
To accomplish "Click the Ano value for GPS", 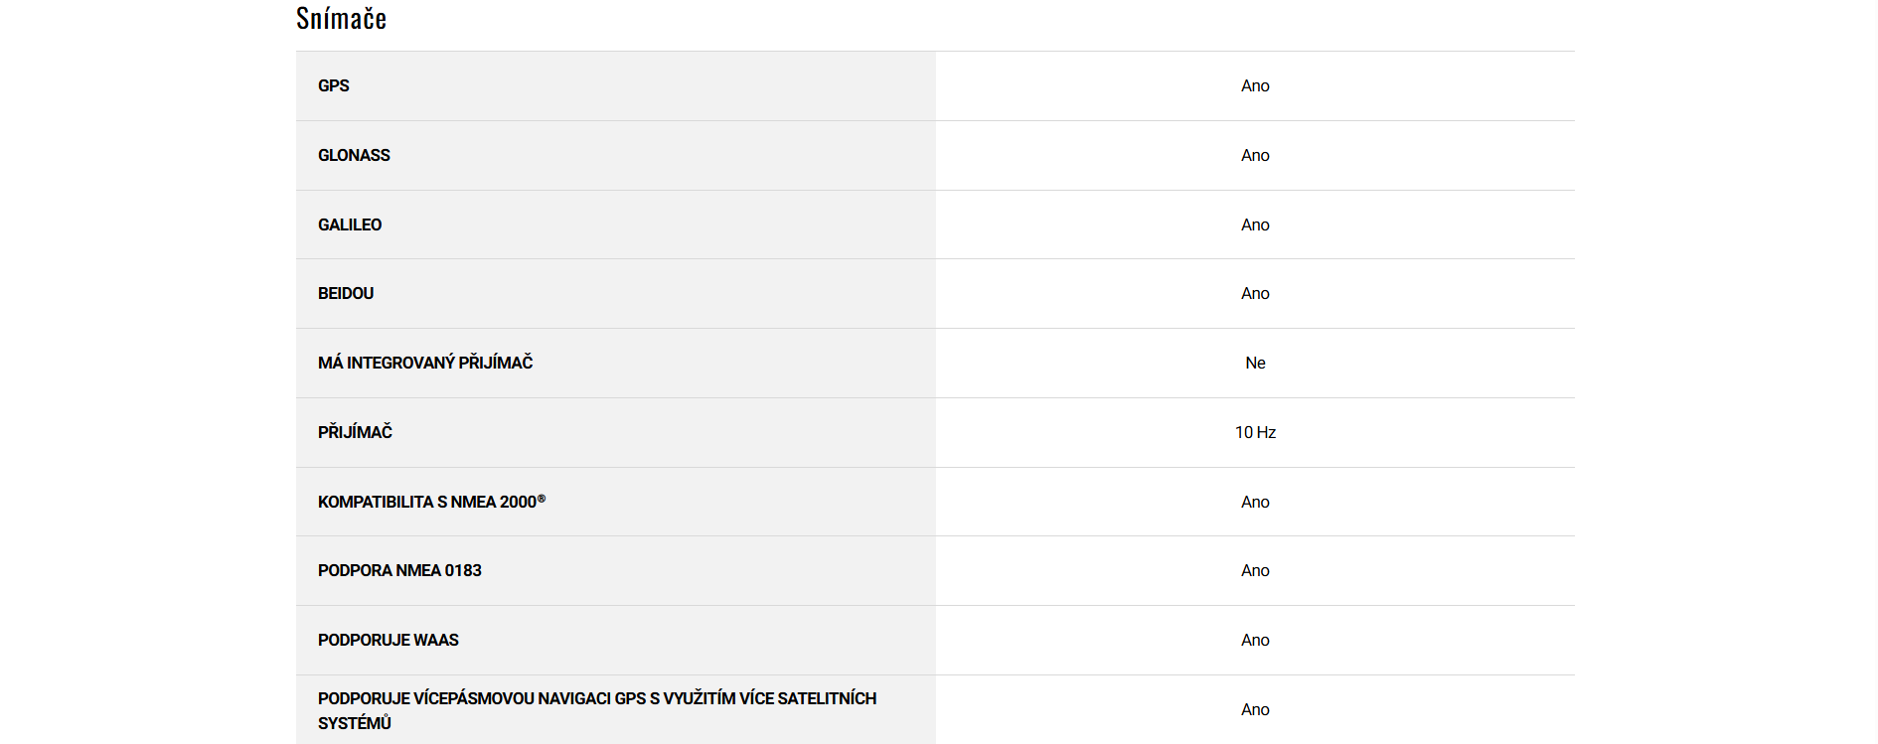I will pyautogui.click(x=1255, y=86).
